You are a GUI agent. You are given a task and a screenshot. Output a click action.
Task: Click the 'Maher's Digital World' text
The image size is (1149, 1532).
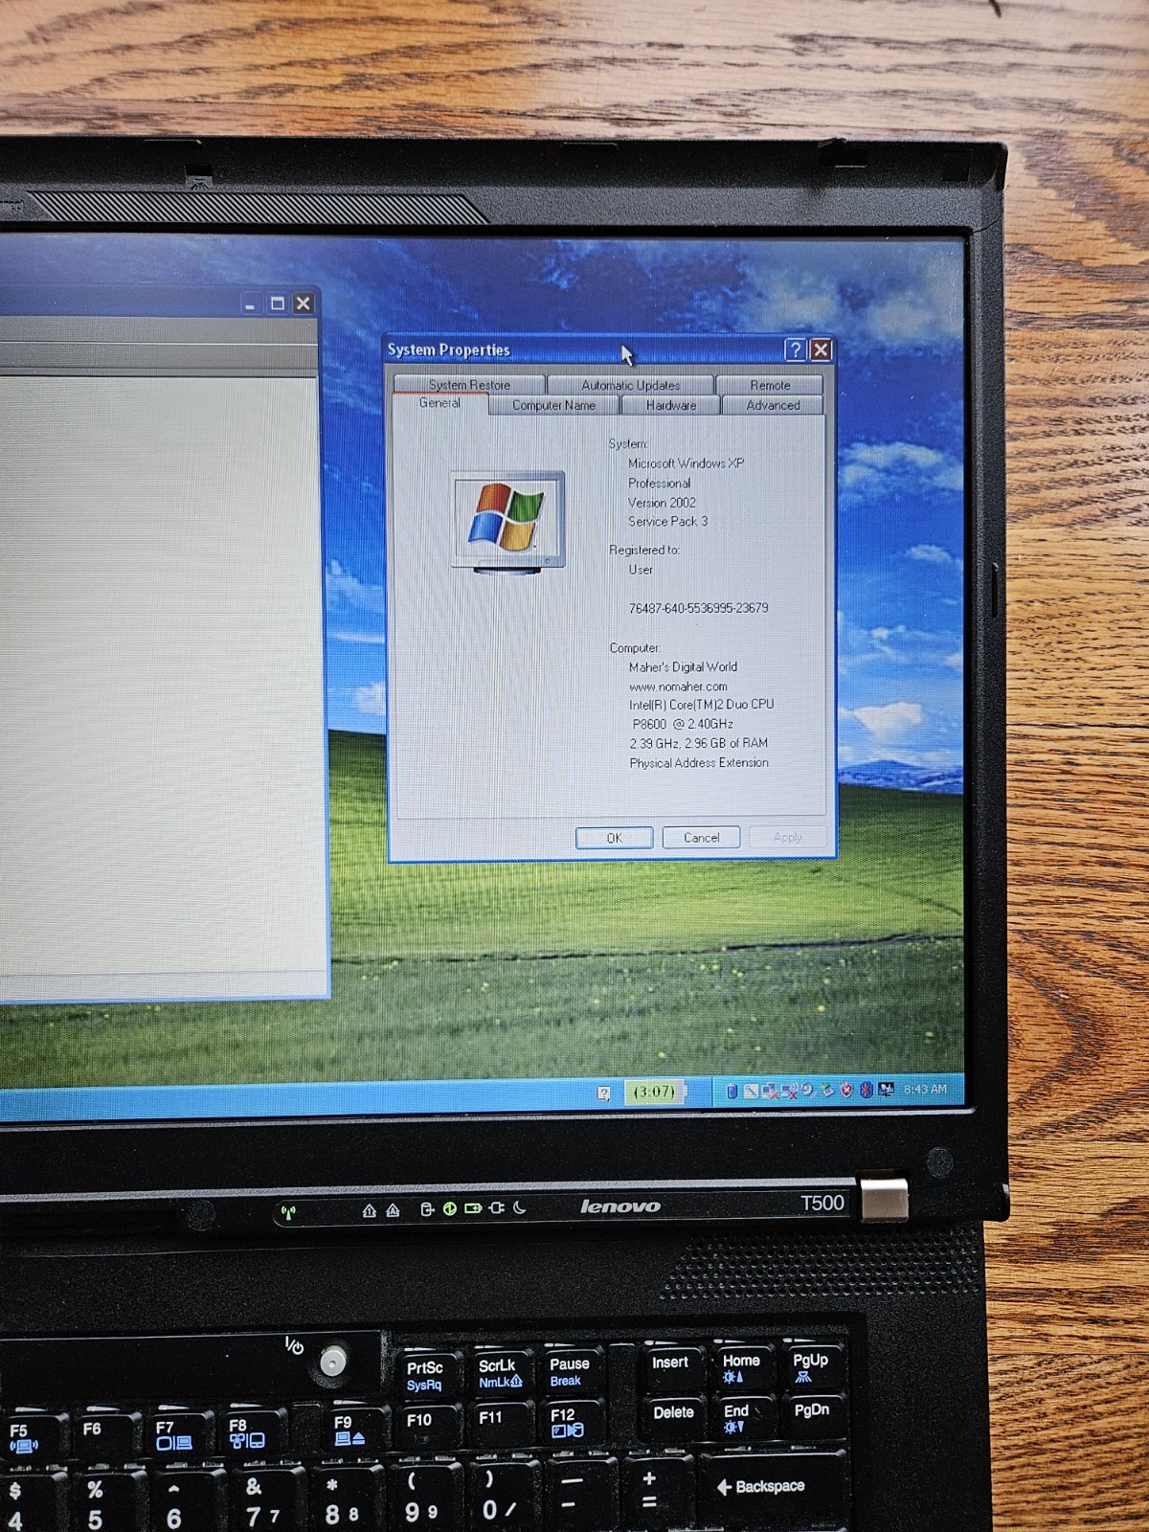click(x=683, y=667)
